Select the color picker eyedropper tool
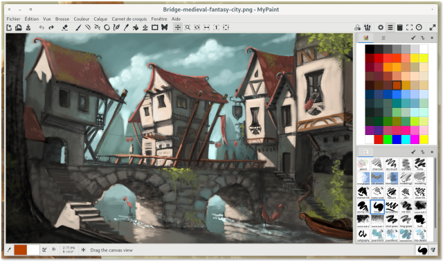443x261 pixels. click(126, 28)
